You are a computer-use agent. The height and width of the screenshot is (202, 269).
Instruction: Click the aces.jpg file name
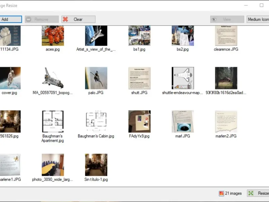coord(53,49)
